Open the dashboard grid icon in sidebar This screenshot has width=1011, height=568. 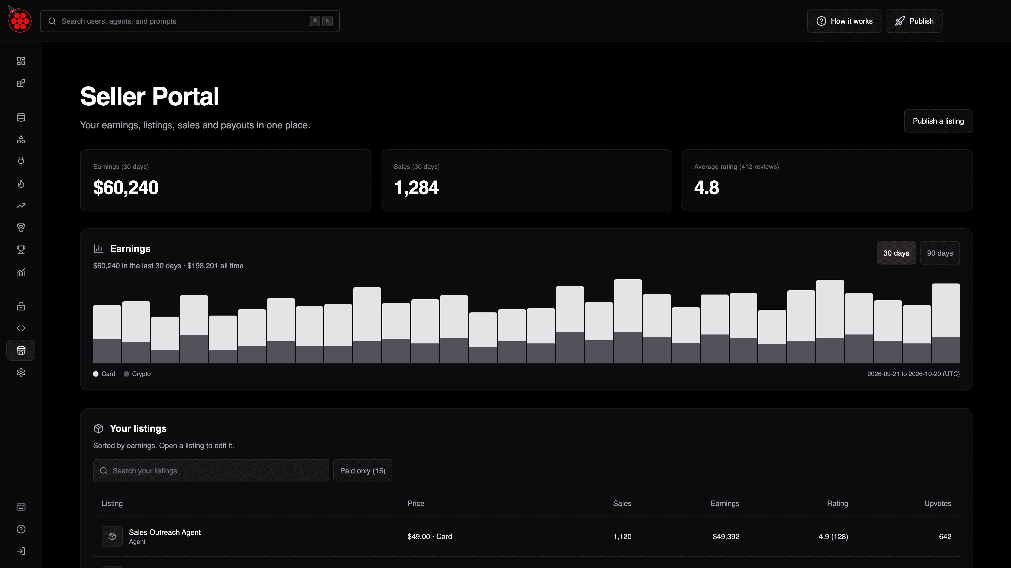(x=21, y=61)
